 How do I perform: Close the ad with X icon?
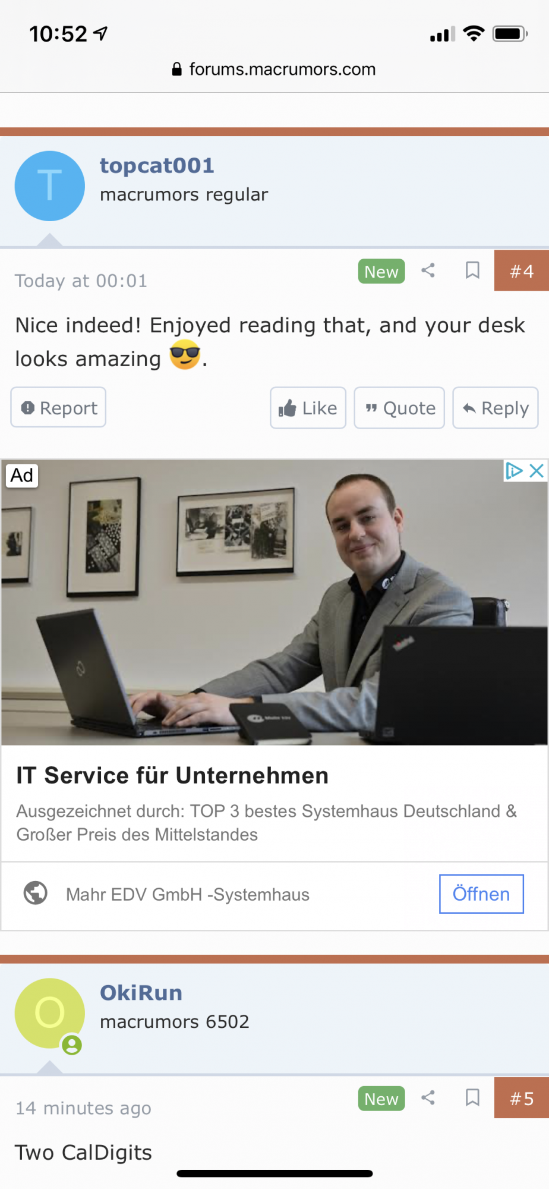click(x=537, y=471)
